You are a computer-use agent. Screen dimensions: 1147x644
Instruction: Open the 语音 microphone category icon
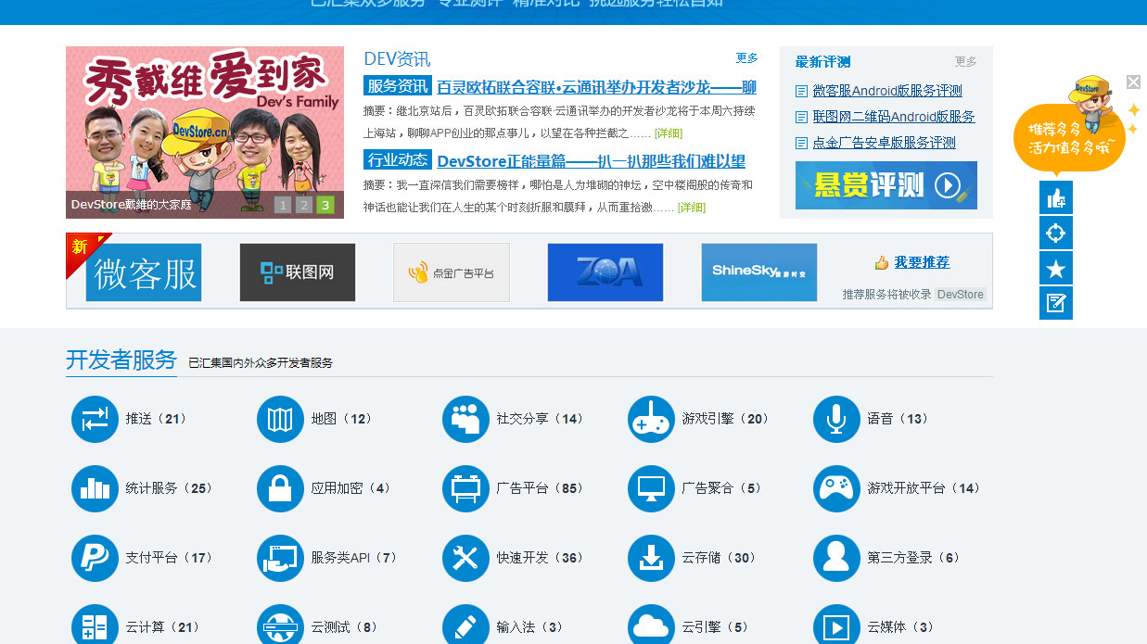[x=836, y=419]
